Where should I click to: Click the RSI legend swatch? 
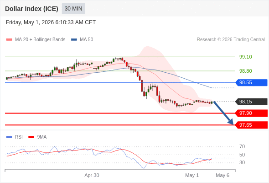click(9, 137)
